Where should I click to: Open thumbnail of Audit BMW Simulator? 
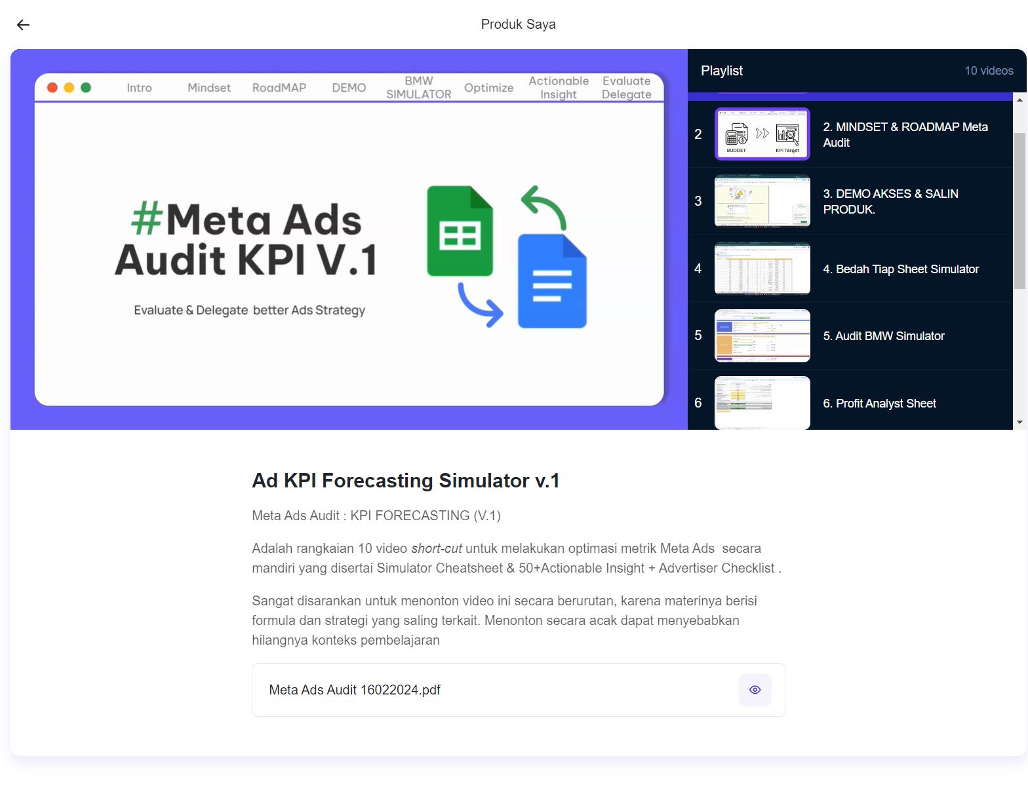pos(762,335)
